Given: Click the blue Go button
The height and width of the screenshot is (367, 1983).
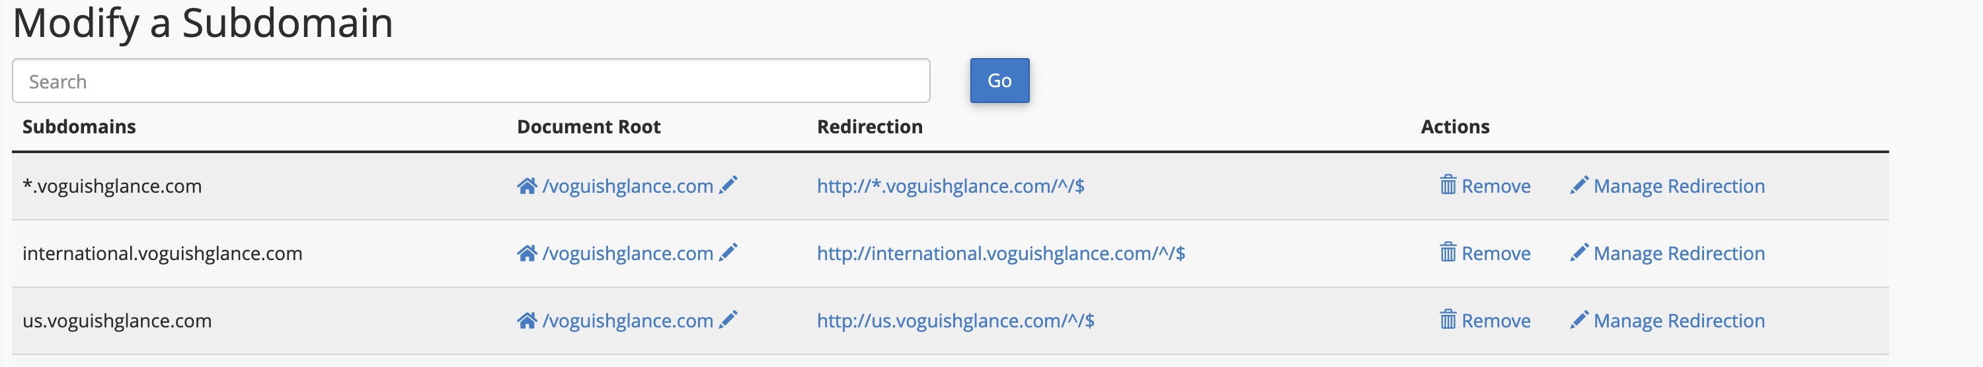Looking at the screenshot, I should [x=999, y=80].
